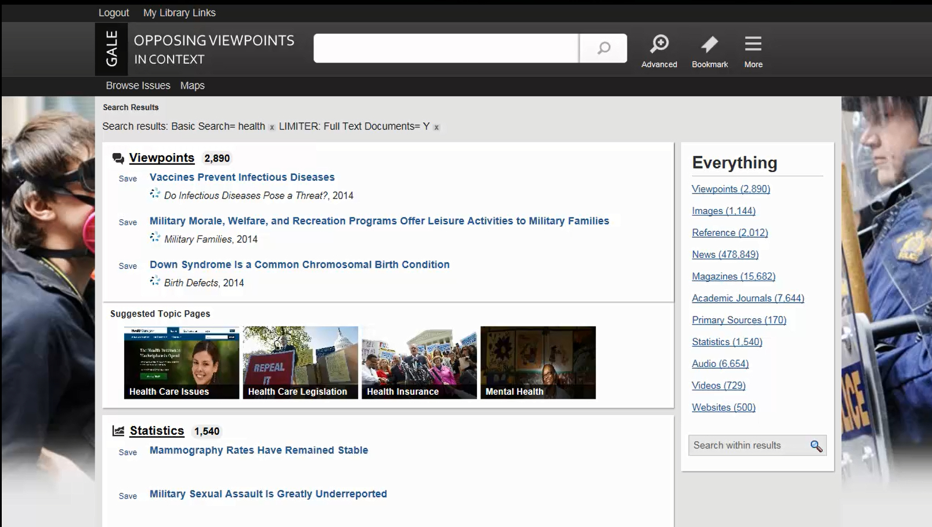
Task: Click the magnifier search button
Action: [x=603, y=48]
